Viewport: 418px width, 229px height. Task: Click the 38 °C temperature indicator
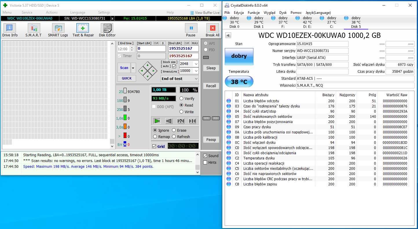coord(239,82)
